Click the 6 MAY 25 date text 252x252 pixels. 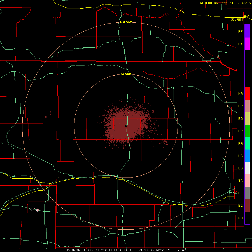click(x=162, y=250)
